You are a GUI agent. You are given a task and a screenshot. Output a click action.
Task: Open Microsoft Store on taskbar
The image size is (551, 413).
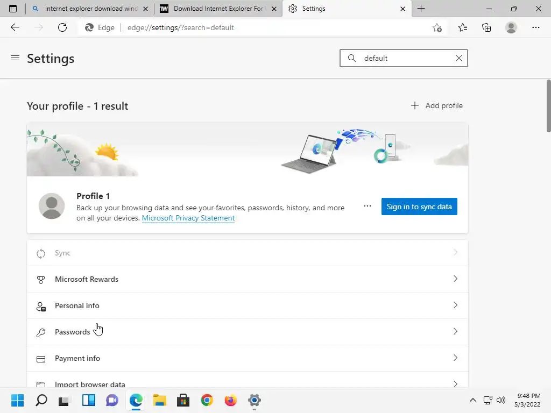point(183,400)
